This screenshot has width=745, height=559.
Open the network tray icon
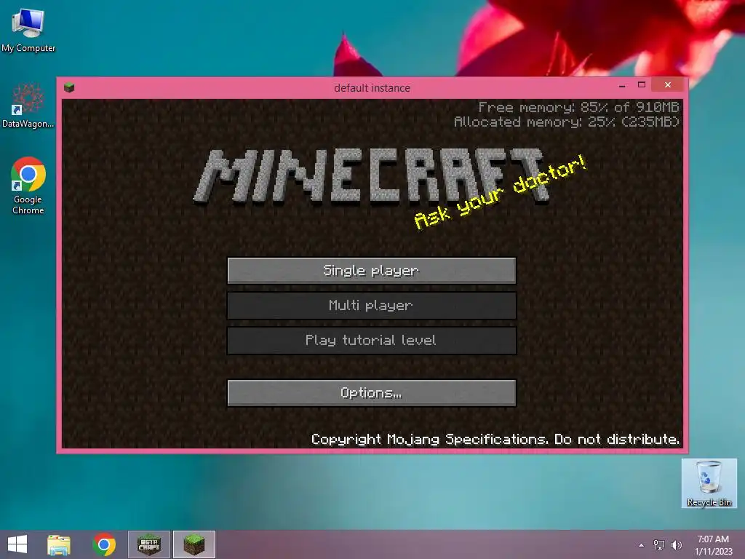pos(659,544)
